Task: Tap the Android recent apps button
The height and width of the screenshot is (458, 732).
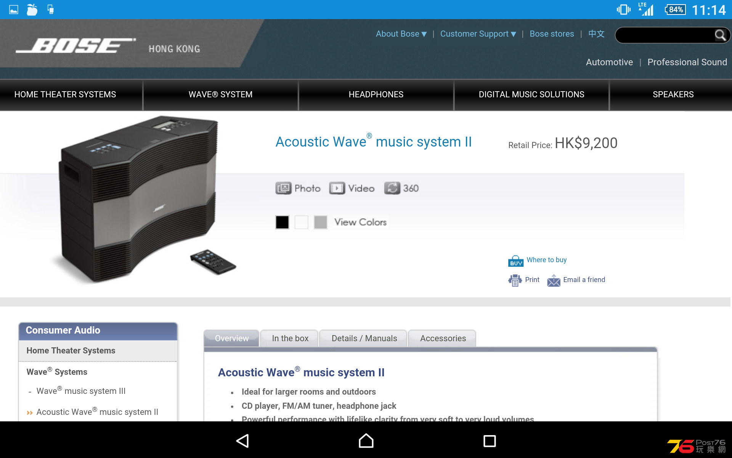Action: tap(489, 441)
